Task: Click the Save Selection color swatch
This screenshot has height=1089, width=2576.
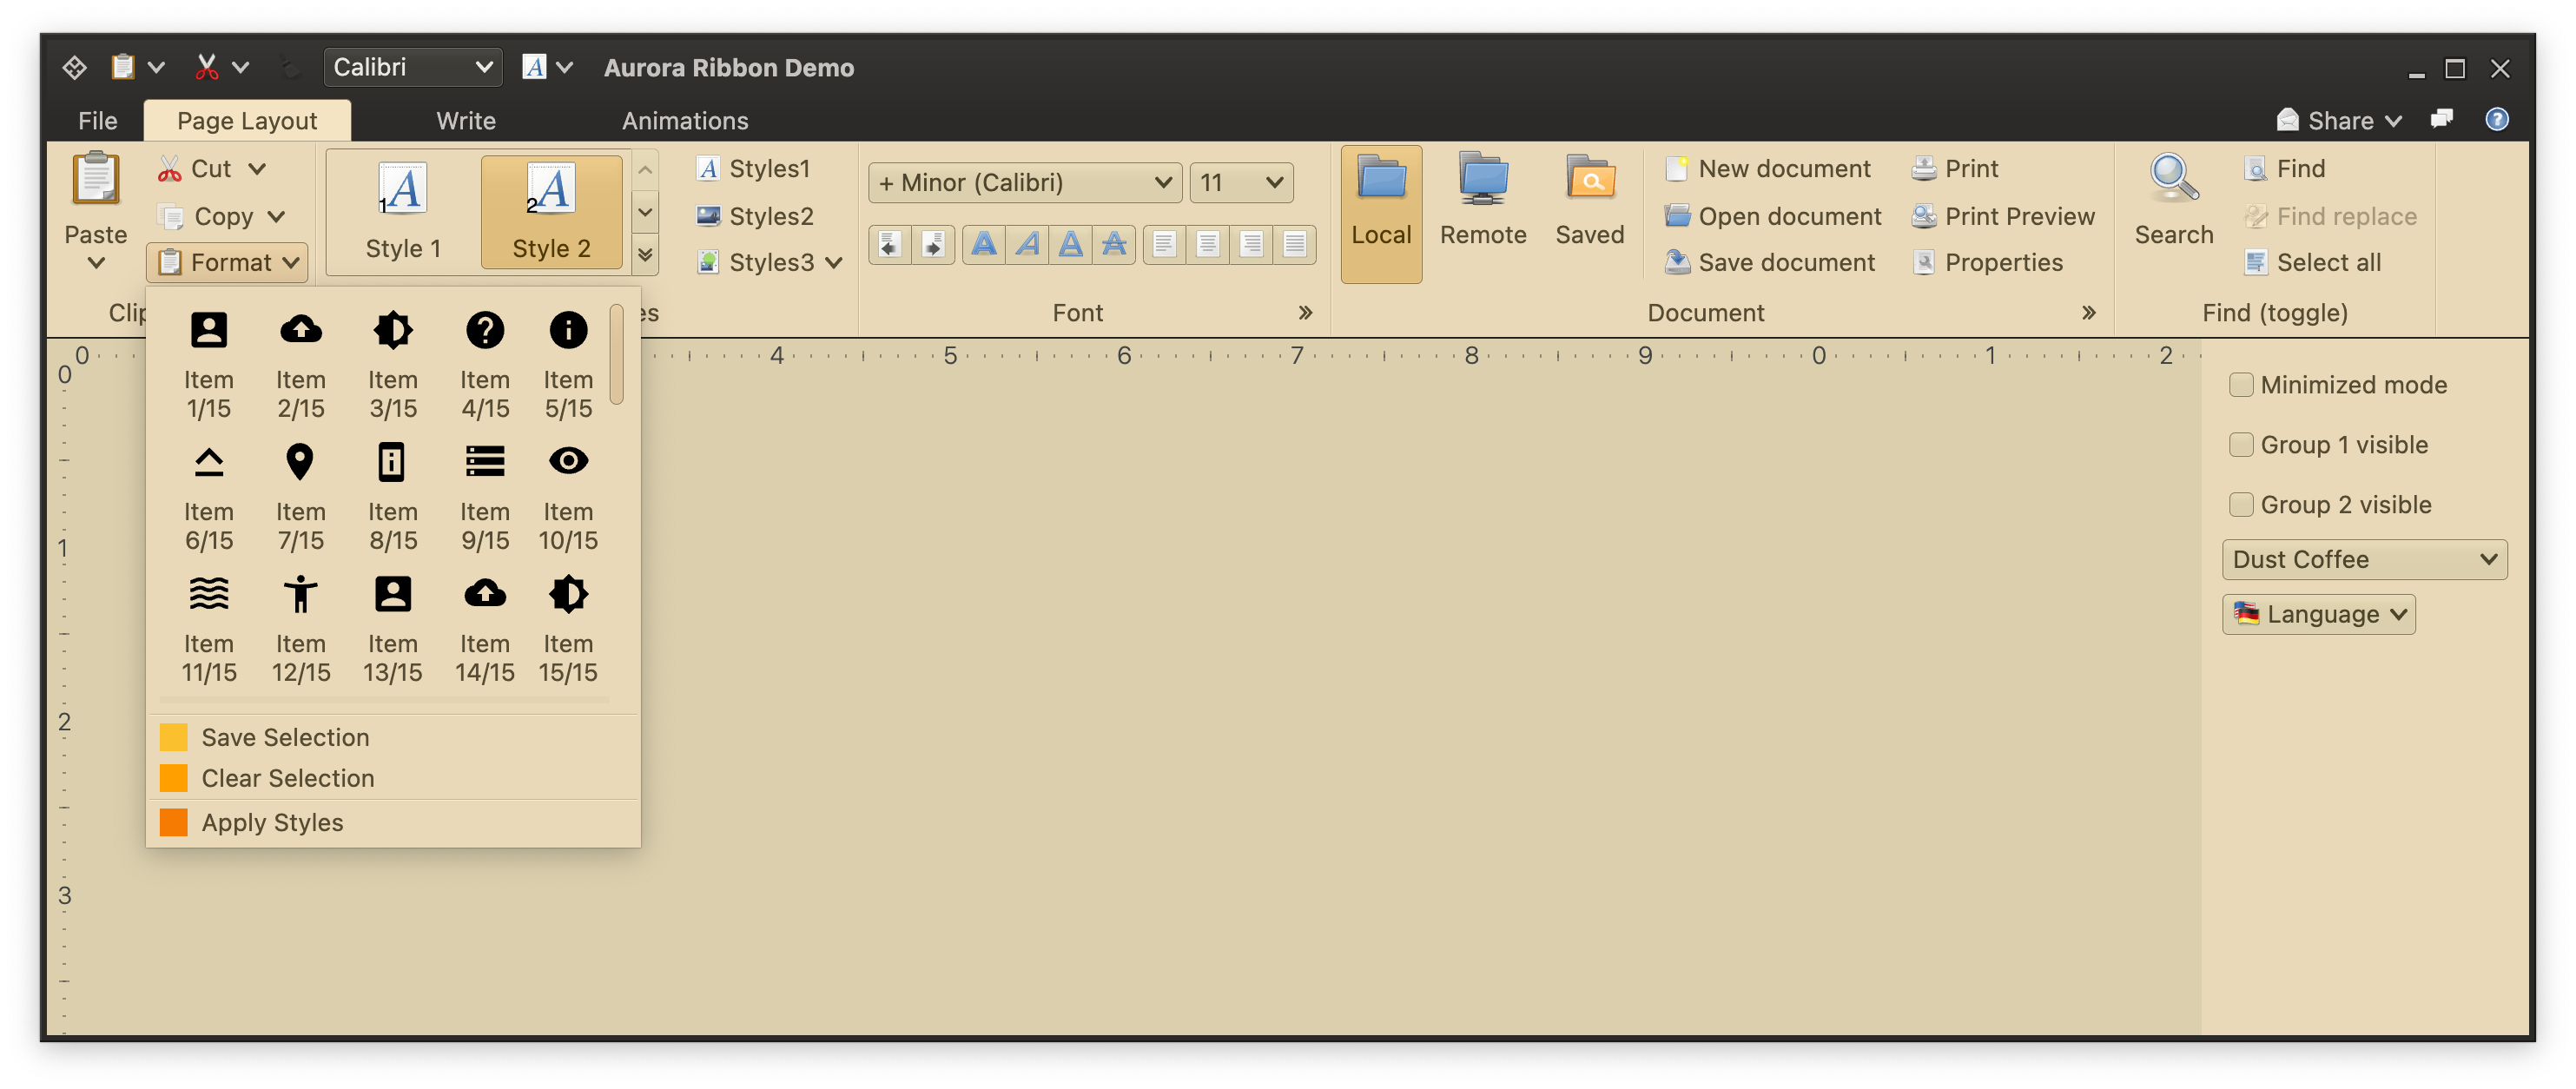Action: (174, 738)
